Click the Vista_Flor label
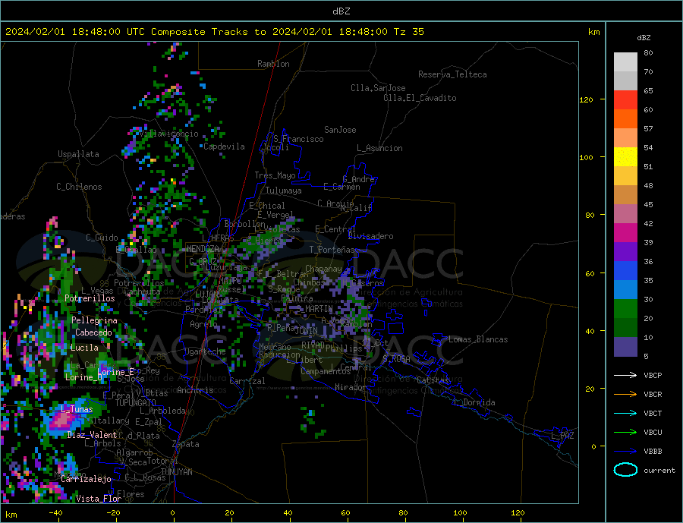The width and height of the screenshot is (683, 523). tap(99, 499)
